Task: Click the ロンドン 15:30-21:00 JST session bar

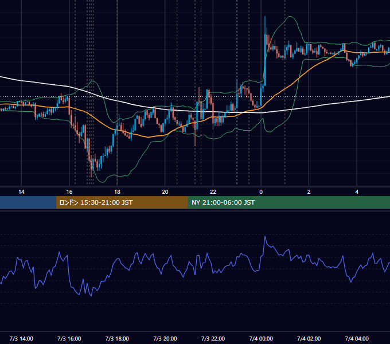Action: coord(122,202)
